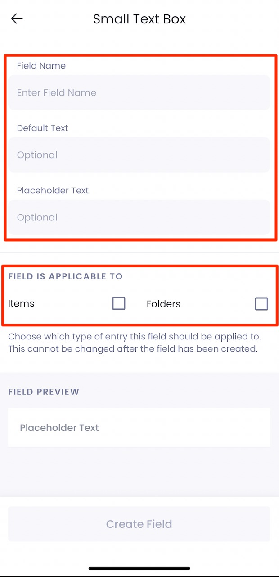Click the Placeholder Text field label
Viewport: 279px width, 577px height.
53,190
